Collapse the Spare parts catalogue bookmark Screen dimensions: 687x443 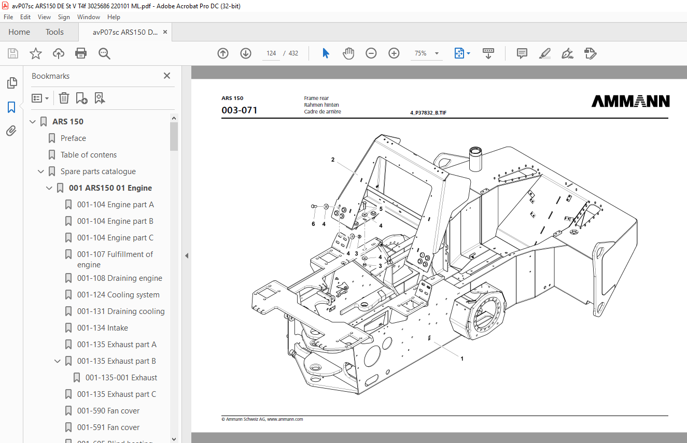pos(41,172)
